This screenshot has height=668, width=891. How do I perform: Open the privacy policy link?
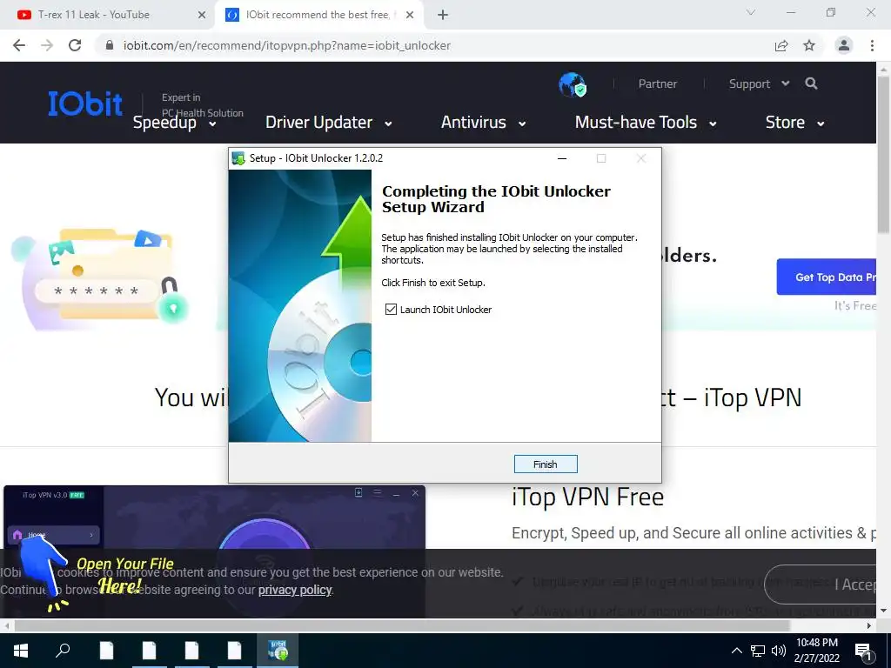[x=295, y=590]
